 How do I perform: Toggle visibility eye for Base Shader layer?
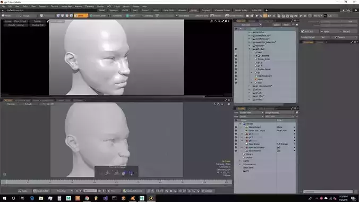click(x=236, y=144)
